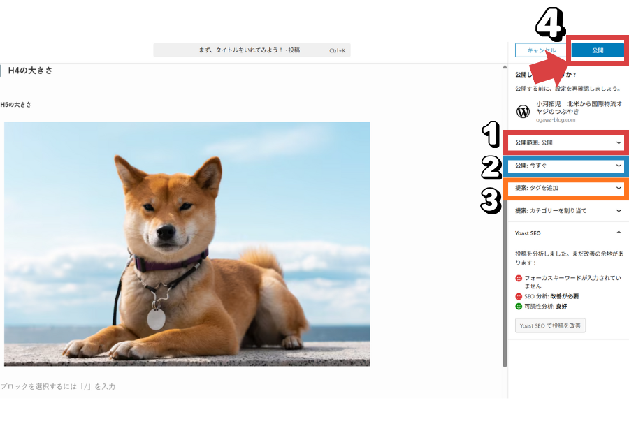Click the WordPress logo icon

(523, 112)
